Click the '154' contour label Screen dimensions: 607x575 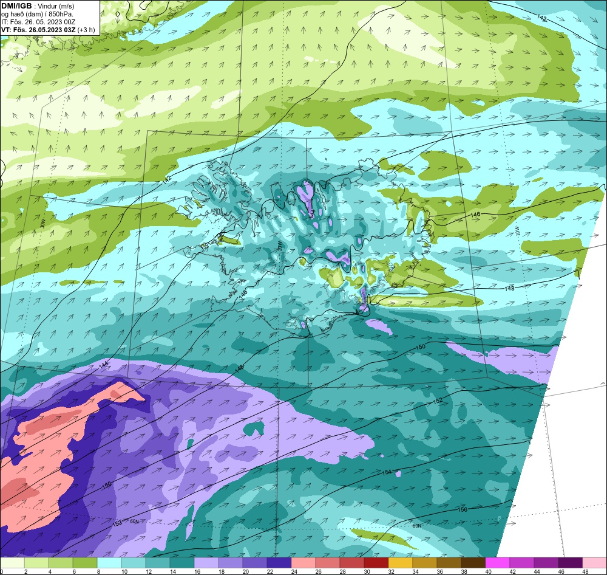pyautogui.click(x=387, y=472)
